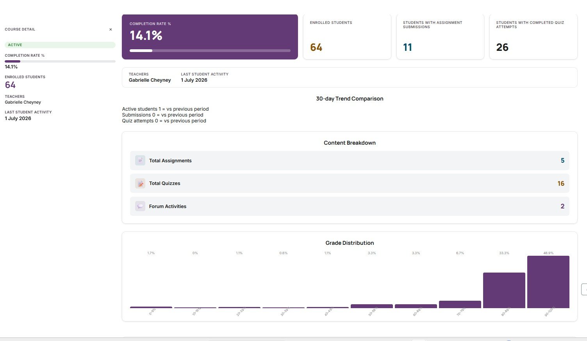587x341 pixels.
Task: Click the Content Breakdown heading
Action: [x=350, y=143]
